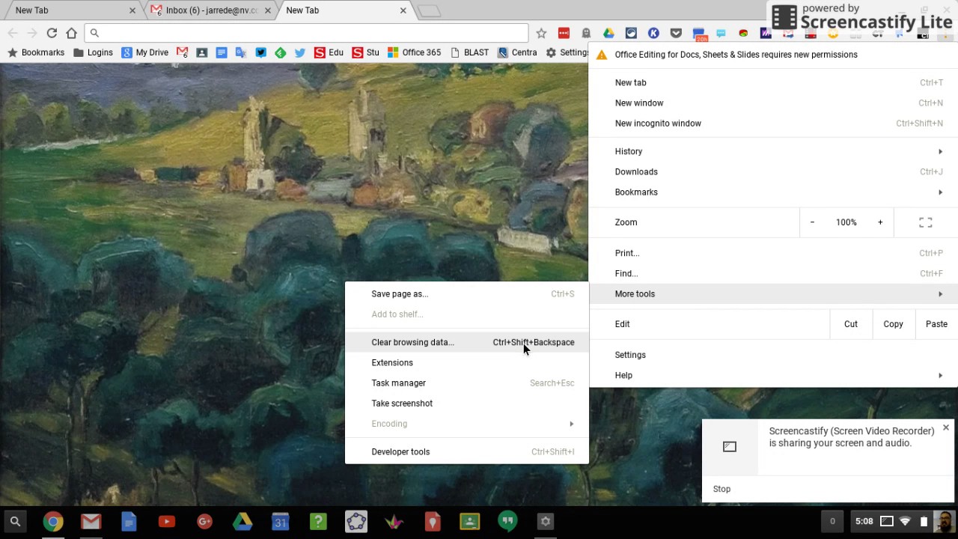Open Downloads from Chrome menu
Image resolution: width=958 pixels, height=539 pixels.
[773, 172]
